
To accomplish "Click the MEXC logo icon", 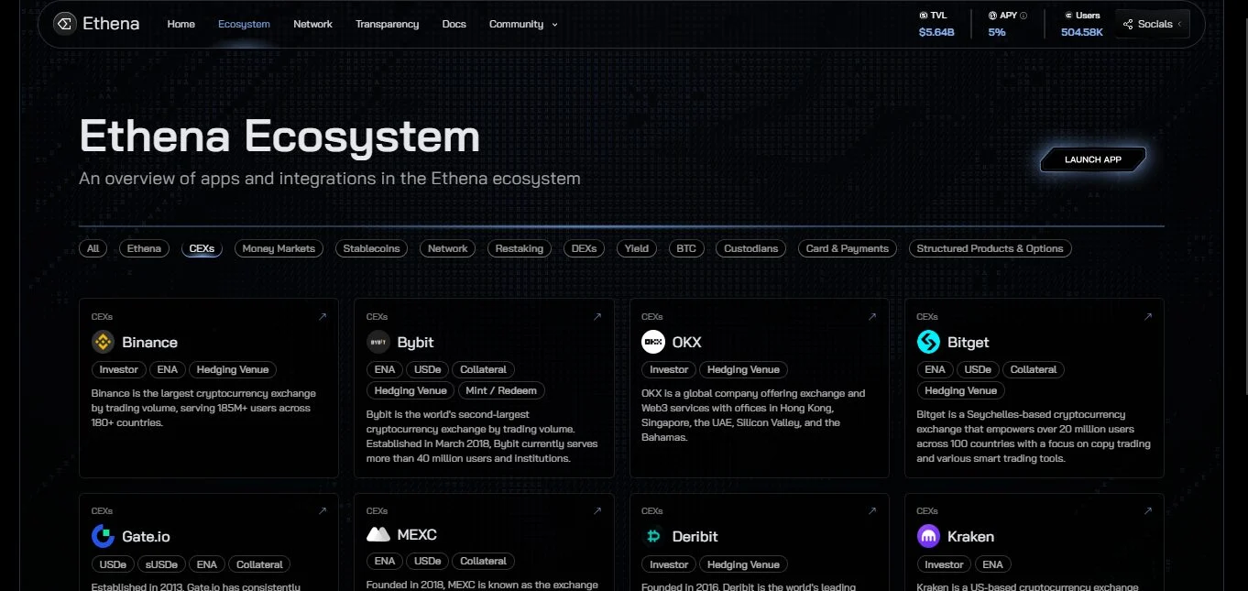I will tap(378, 534).
